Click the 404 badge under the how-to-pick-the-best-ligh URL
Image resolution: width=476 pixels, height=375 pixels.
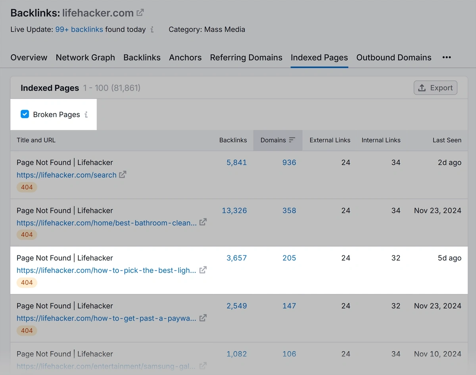[x=27, y=282]
